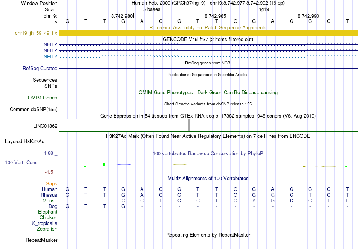358x249 pixels.
Task: Open the chr19_jh159149_fix track label
Action: [36, 33]
